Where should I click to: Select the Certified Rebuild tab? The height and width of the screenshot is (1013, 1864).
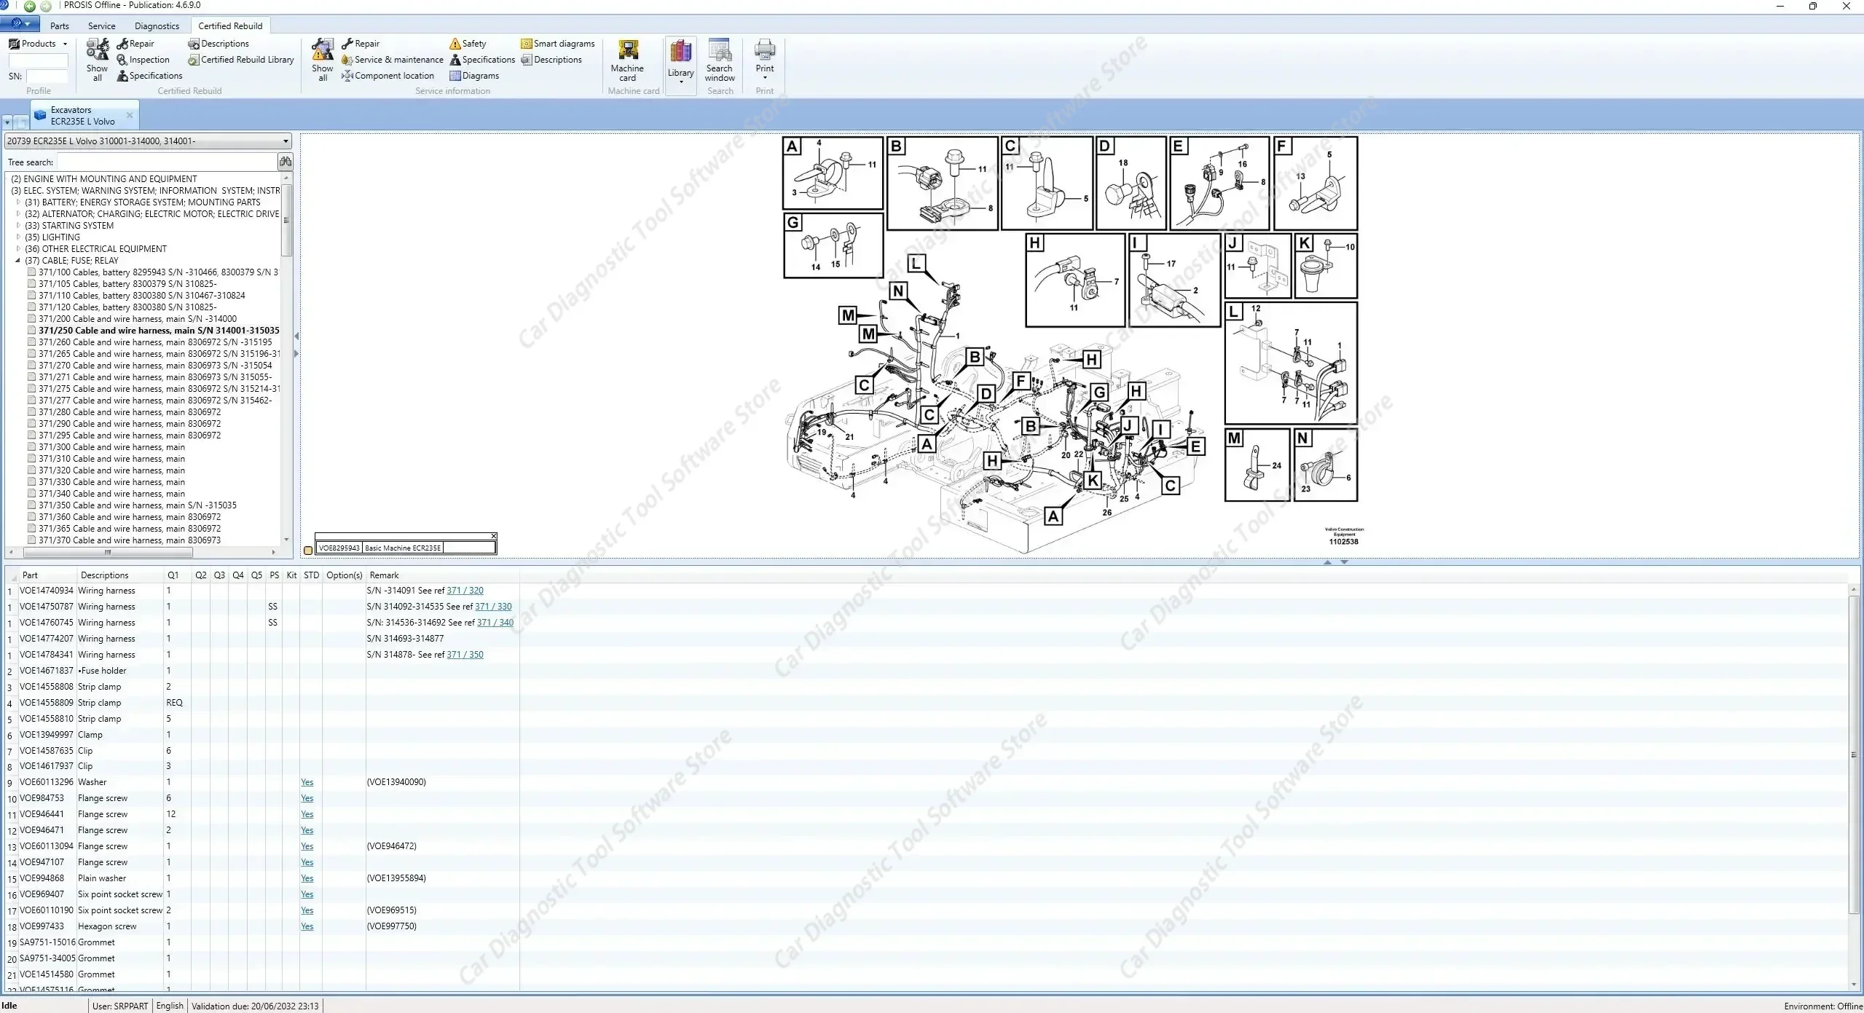pyautogui.click(x=230, y=26)
